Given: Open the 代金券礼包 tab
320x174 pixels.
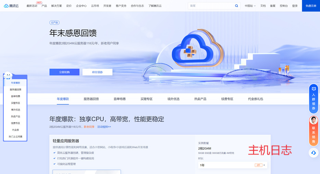Looking at the screenshot, I should pos(256,99).
